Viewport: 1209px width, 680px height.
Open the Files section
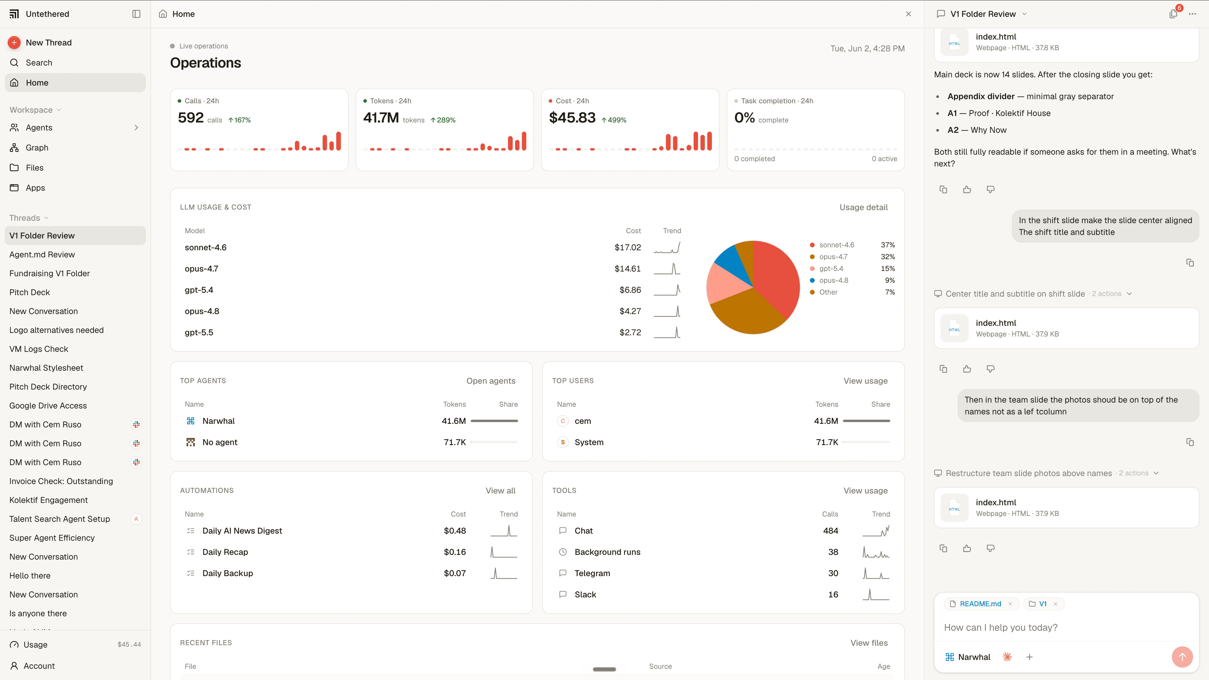75,168
